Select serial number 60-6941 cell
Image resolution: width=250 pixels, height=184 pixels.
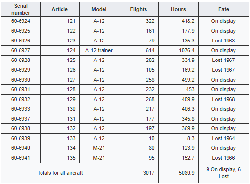click(x=21, y=158)
